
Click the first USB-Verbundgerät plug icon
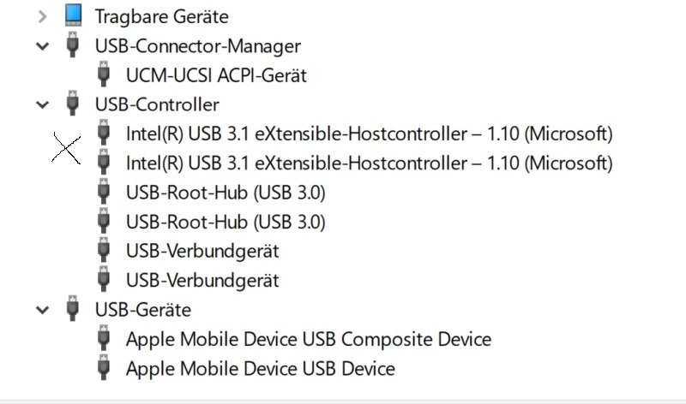pos(104,249)
